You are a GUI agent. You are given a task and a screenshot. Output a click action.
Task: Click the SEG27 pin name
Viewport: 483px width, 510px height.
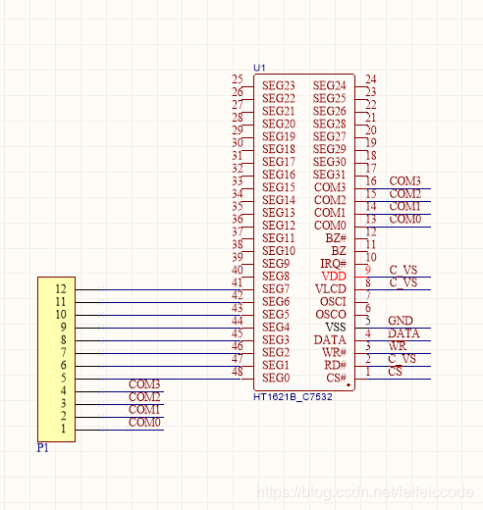329,136
